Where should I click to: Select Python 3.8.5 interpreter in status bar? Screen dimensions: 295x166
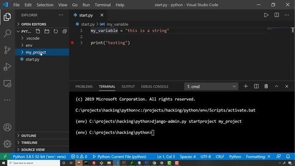click(x=39, y=157)
